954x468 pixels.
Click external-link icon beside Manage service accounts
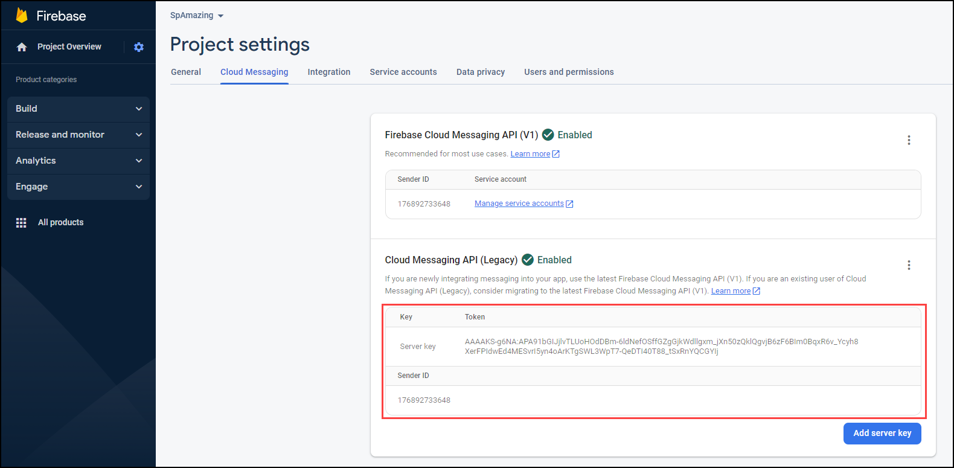coord(569,204)
